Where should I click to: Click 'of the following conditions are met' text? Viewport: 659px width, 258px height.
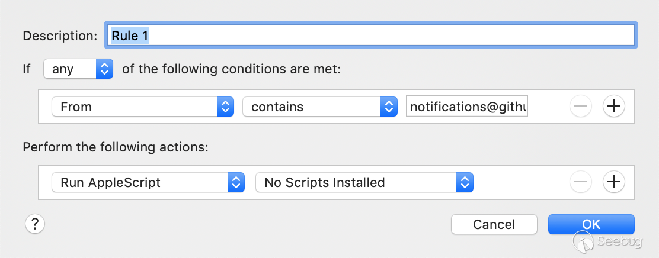tap(232, 69)
